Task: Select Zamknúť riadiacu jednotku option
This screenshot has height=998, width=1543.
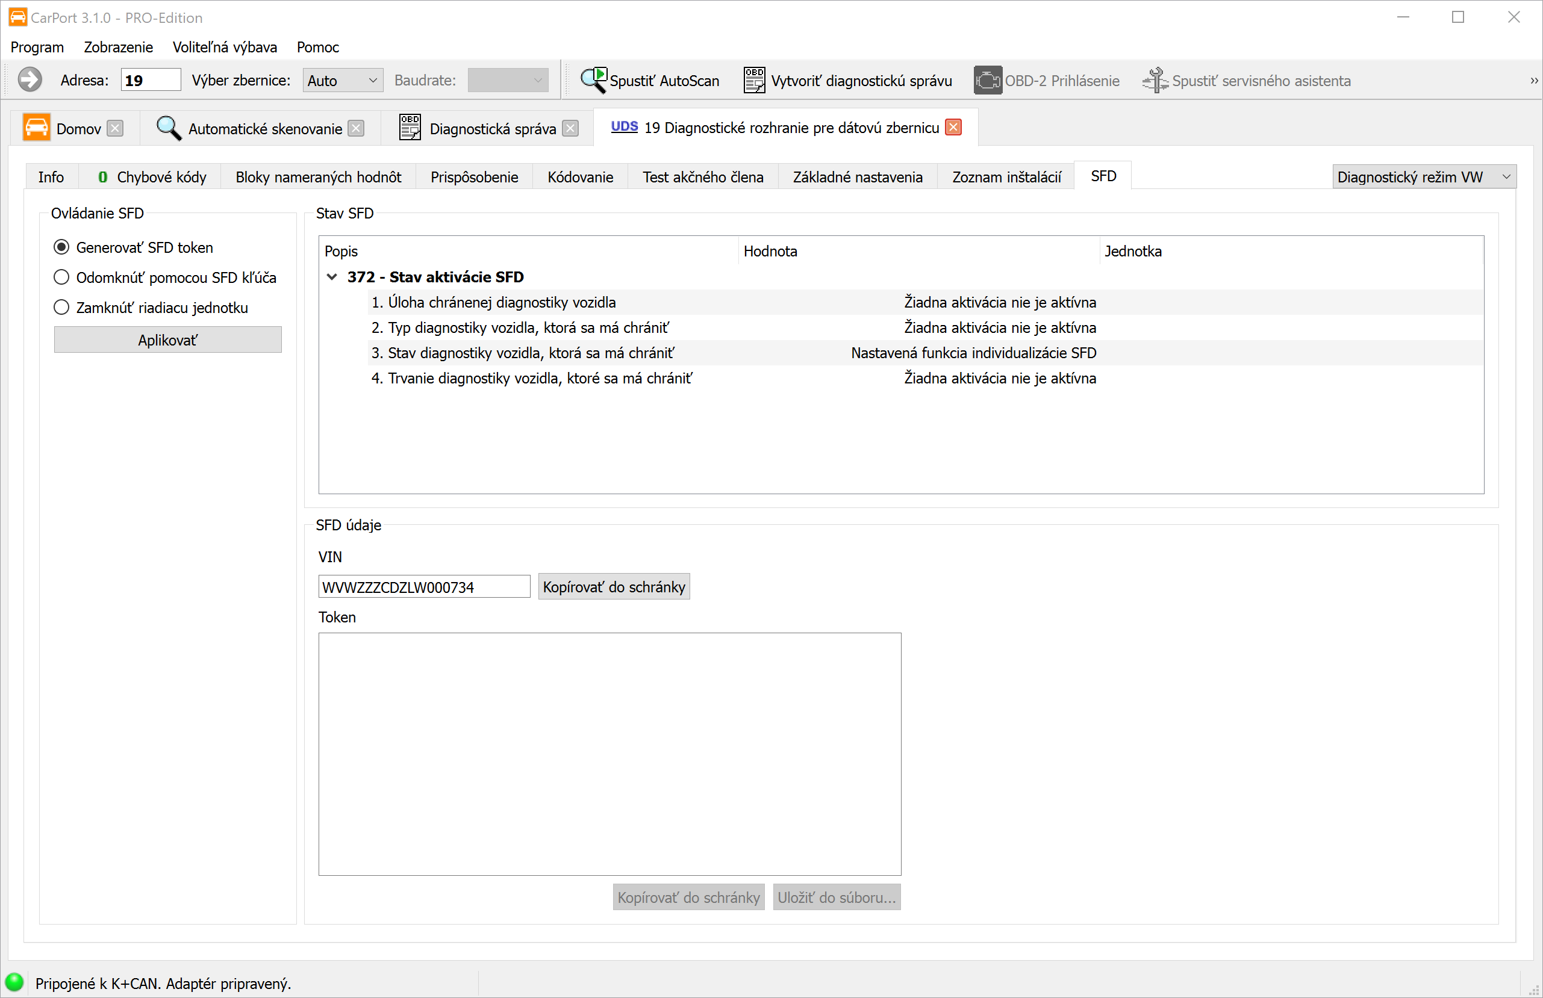Action: (61, 307)
